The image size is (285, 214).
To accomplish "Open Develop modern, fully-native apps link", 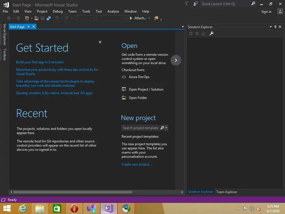I will click(54, 93).
